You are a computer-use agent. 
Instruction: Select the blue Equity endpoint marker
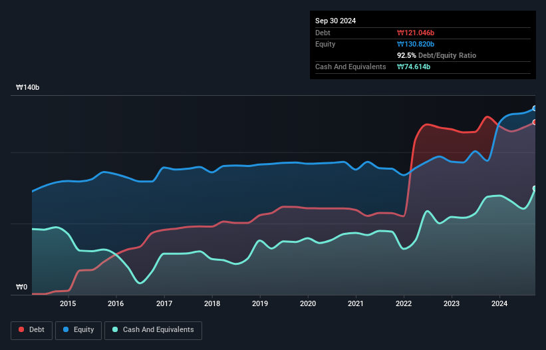535,108
